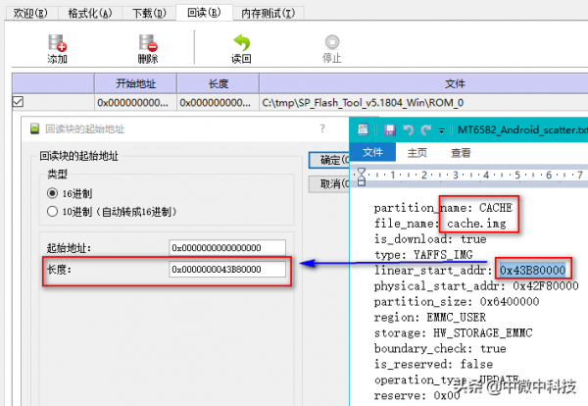Click the 文件 column header
The image size is (588, 406).
tap(423, 83)
